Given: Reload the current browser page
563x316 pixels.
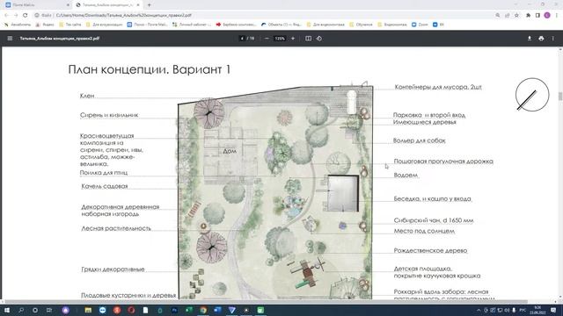Looking at the screenshot, I should coord(26,16).
